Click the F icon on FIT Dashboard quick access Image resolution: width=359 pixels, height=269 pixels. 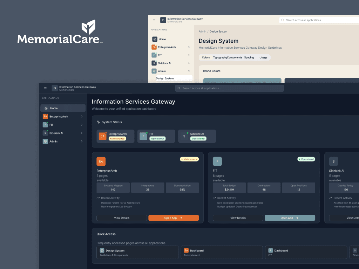(x=271, y=250)
